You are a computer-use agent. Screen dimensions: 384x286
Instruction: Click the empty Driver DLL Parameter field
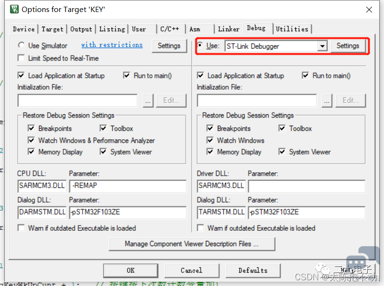pyautogui.click(x=307, y=186)
